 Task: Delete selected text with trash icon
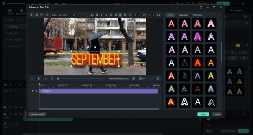[47, 15]
